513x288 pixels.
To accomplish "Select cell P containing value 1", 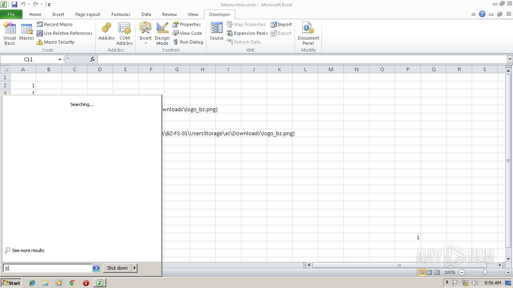I will click(408, 237).
